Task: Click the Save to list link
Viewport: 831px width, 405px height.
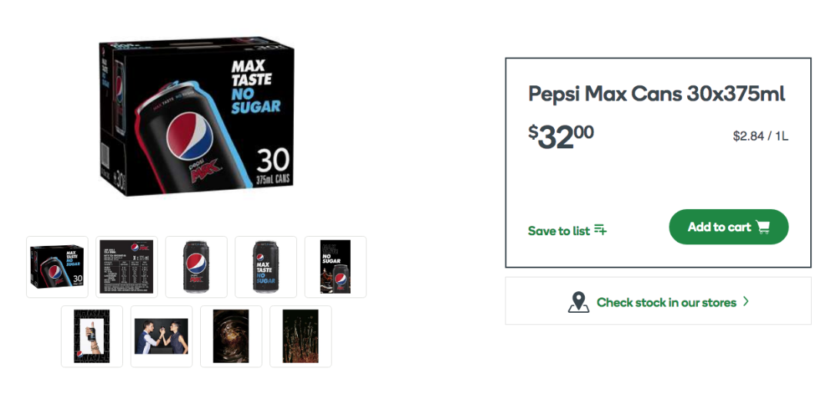Action: (559, 231)
